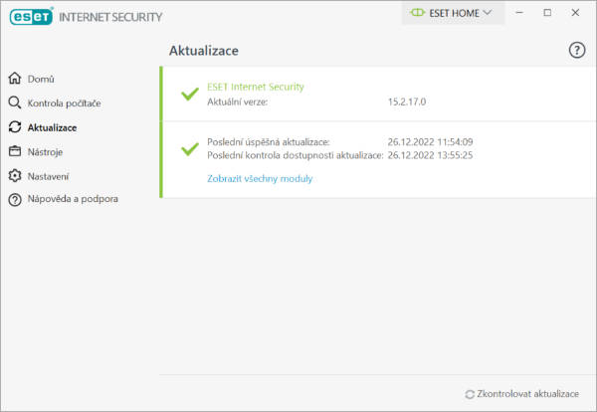This screenshot has height=412, width=597.
Task: Click the Kontrola počítače magnifier icon
Action: 15,103
